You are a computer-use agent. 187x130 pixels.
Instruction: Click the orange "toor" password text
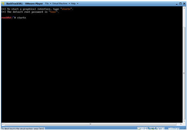53,12
